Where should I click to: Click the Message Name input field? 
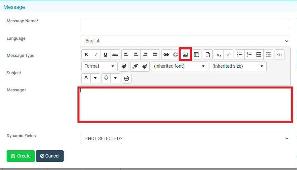click(x=185, y=24)
